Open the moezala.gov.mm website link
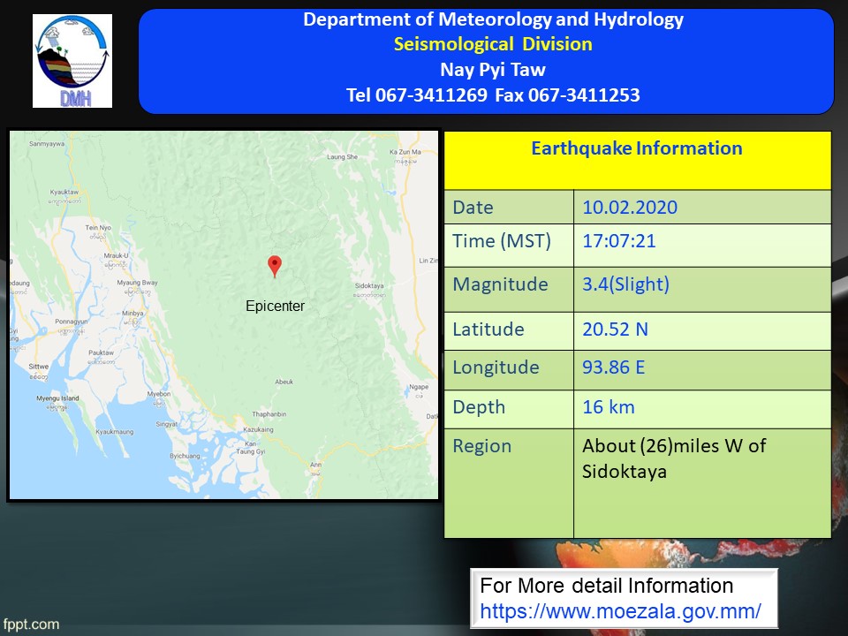 click(620, 610)
